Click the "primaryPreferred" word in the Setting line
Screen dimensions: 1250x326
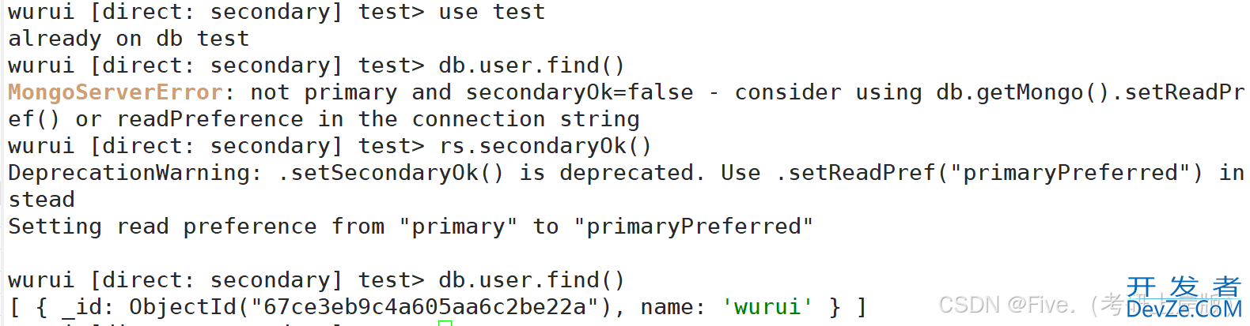pyautogui.click(x=693, y=227)
